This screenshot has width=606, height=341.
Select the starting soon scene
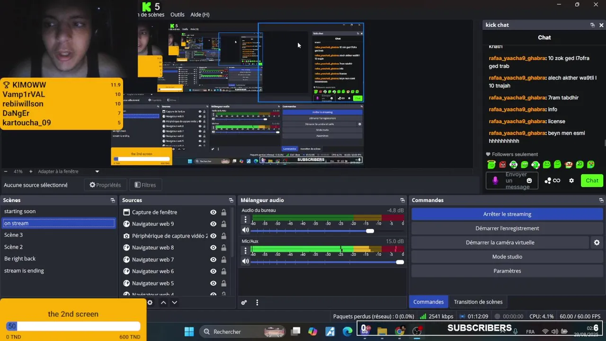pyautogui.click(x=59, y=211)
